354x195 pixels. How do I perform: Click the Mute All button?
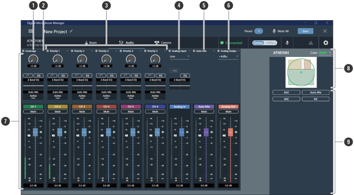(x=281, y=31)
